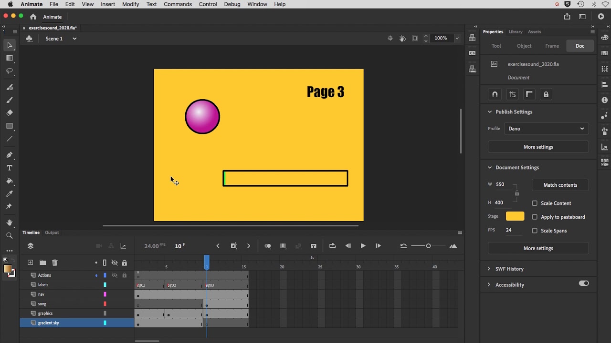Viewport: 611px width, 343px height.
Task: Toggle the Accessibility switch
Action: coord(584,283)
